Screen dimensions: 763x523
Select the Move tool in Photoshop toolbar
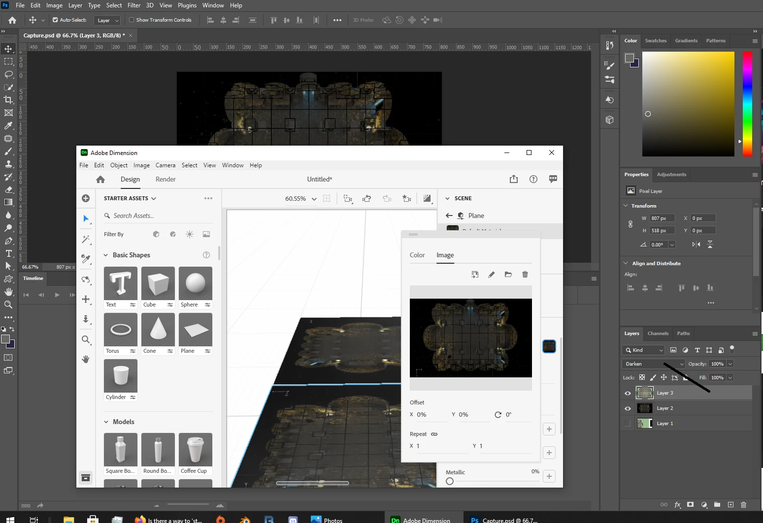click(8, 49)
